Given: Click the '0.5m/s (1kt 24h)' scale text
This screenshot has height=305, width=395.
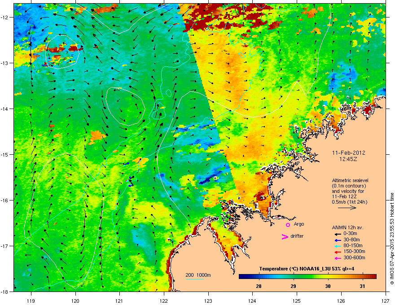Looking at the screenshot, I should [350, 202].
